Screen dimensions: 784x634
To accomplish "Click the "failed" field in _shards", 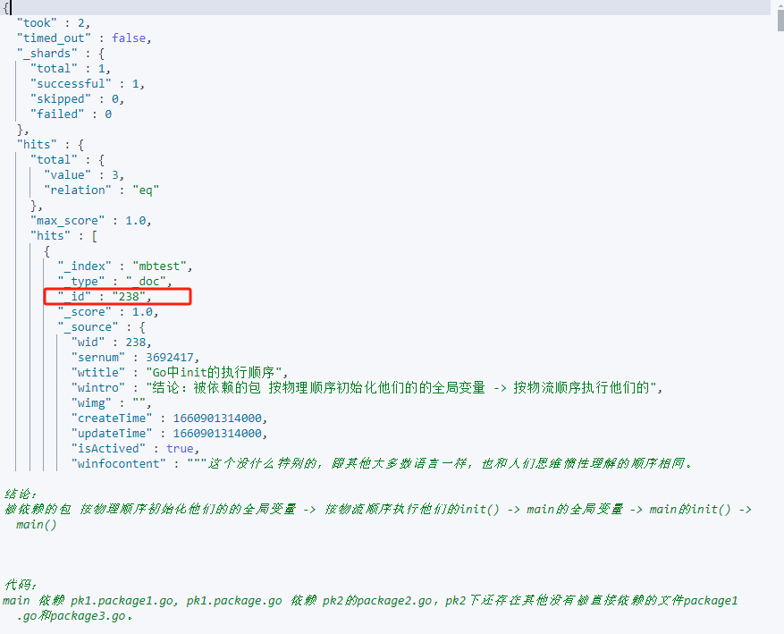I will coord(57,114).
